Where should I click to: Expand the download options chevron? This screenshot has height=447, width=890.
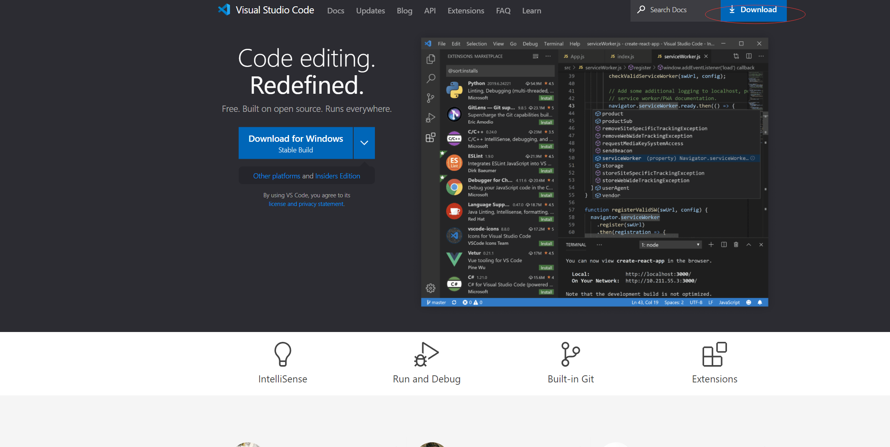[364, 143]
